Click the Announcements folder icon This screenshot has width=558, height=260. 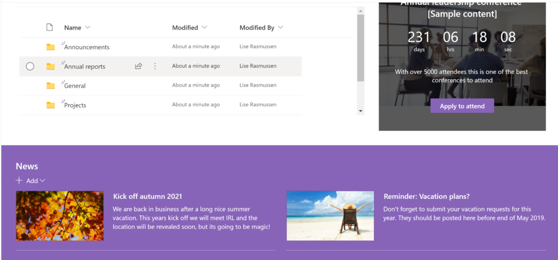tap(51, 47)
